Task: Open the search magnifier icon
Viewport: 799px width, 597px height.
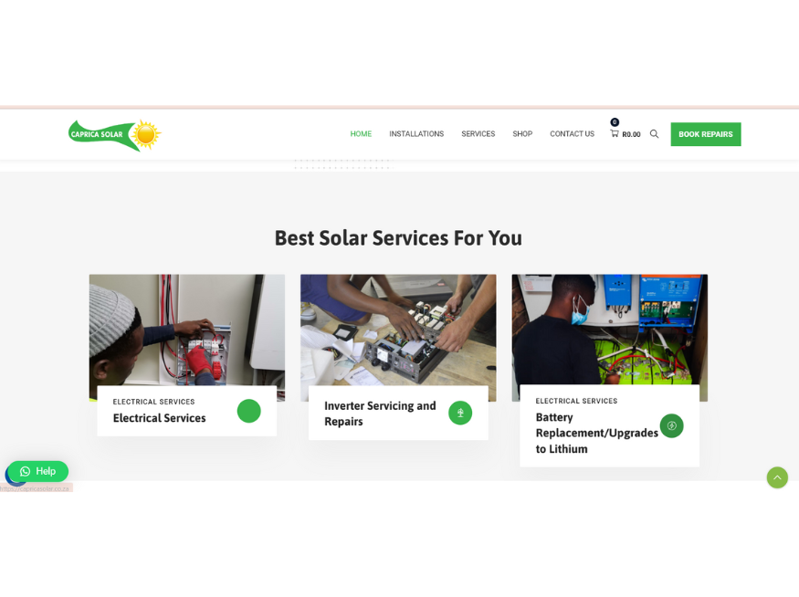Action: point(655,134)
